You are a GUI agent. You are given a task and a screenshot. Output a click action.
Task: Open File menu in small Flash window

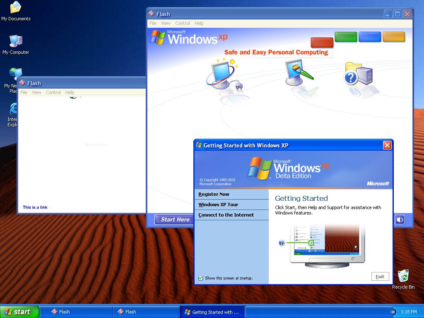(24, 92)
